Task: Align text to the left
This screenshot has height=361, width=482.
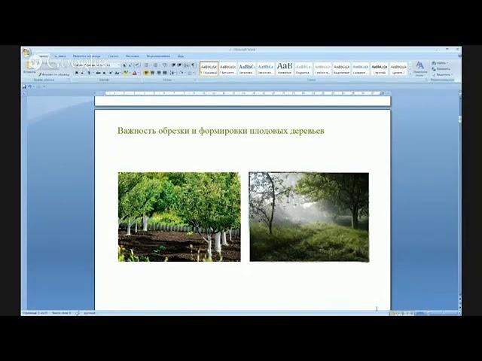Action: [x=146, y=73]
